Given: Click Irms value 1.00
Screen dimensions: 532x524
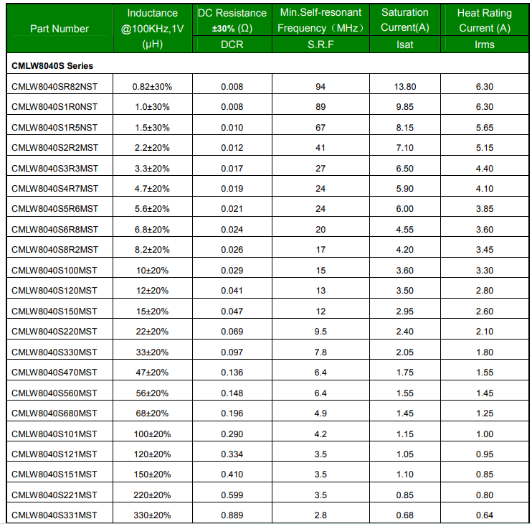Looking at the screenshot, I should click(x=485, y=434).
